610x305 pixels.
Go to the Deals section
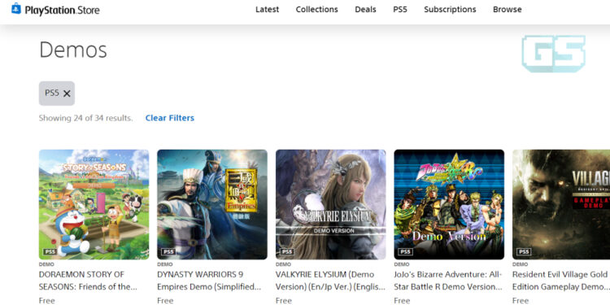coord(365,9)
